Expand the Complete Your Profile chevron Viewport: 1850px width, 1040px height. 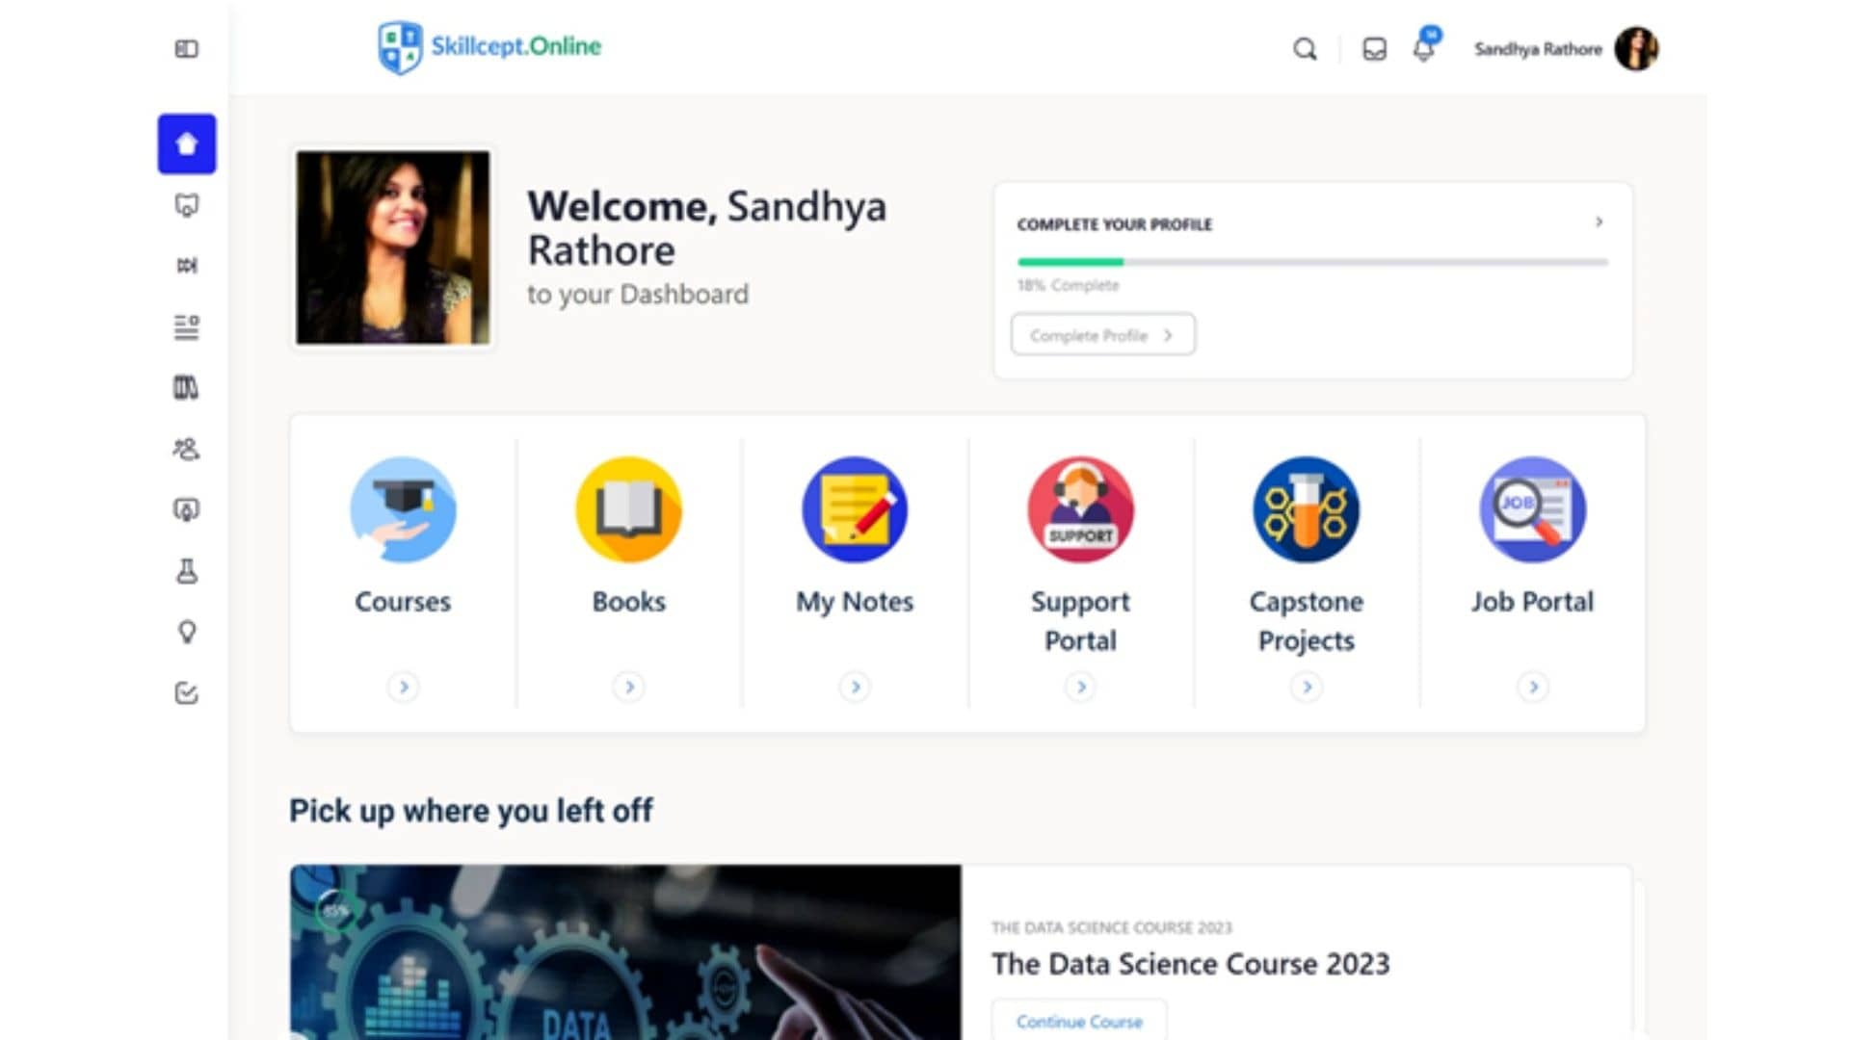click(1599, 222)
